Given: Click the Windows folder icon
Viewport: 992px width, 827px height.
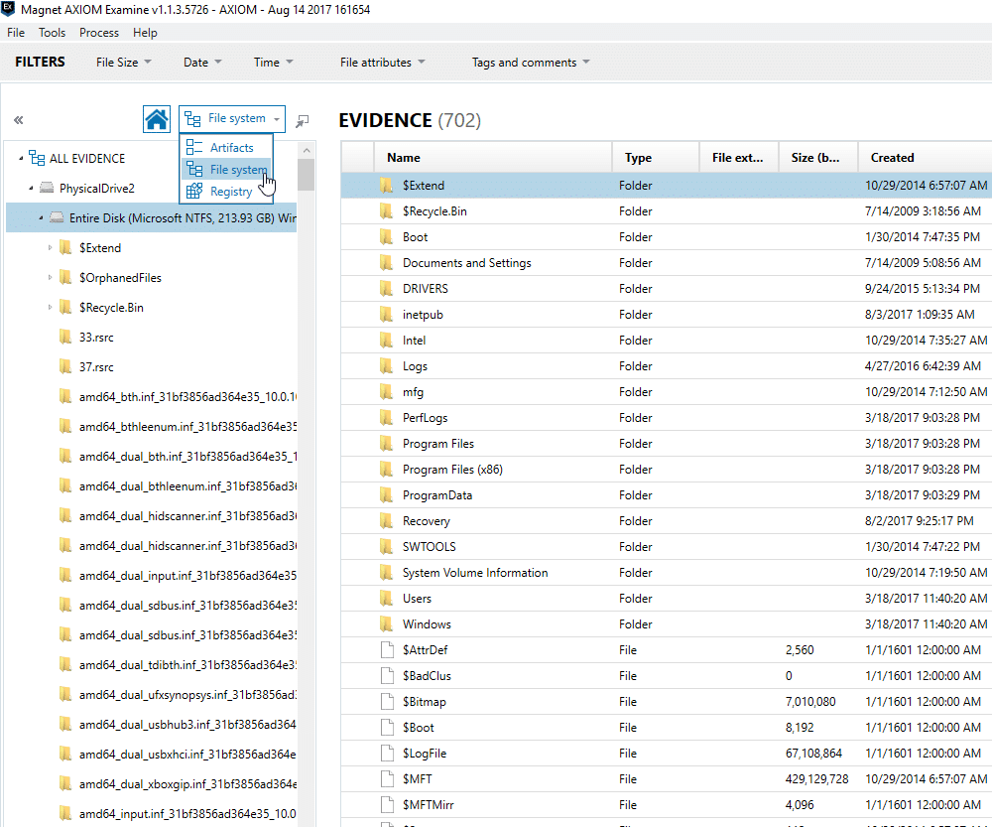Looking at the screenshot, I should point(386,624).
